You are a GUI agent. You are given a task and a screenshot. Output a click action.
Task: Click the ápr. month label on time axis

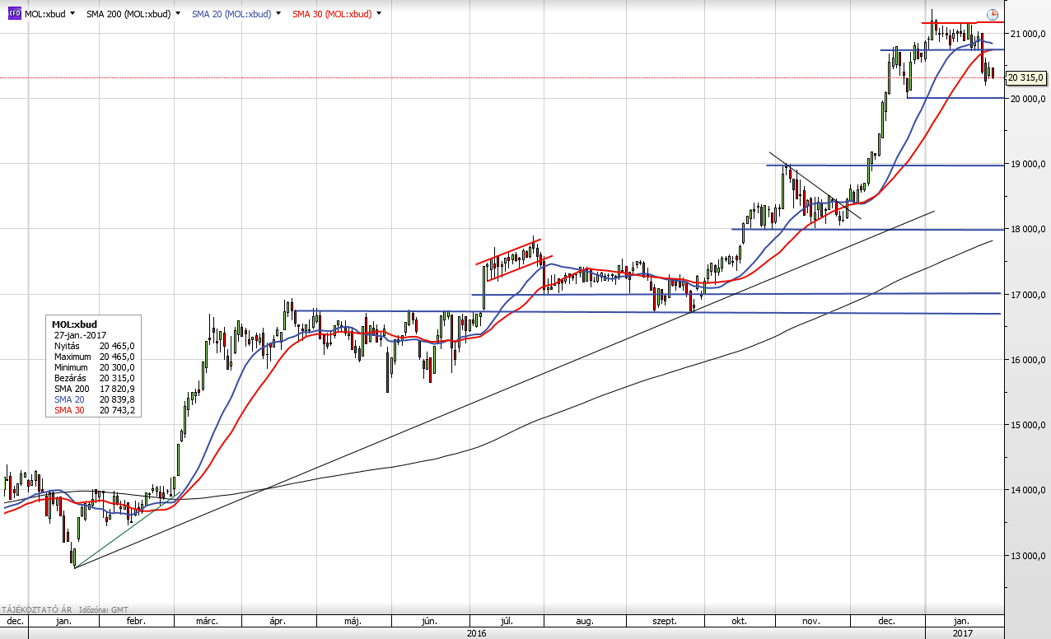tap(278, 621)
